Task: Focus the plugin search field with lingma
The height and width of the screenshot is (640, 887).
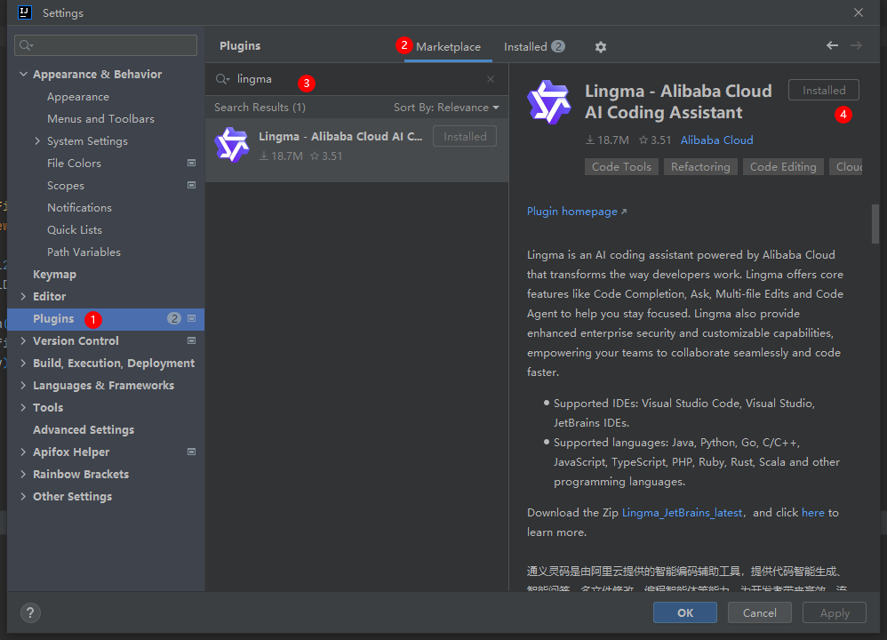Action: (x=356, y=79)
